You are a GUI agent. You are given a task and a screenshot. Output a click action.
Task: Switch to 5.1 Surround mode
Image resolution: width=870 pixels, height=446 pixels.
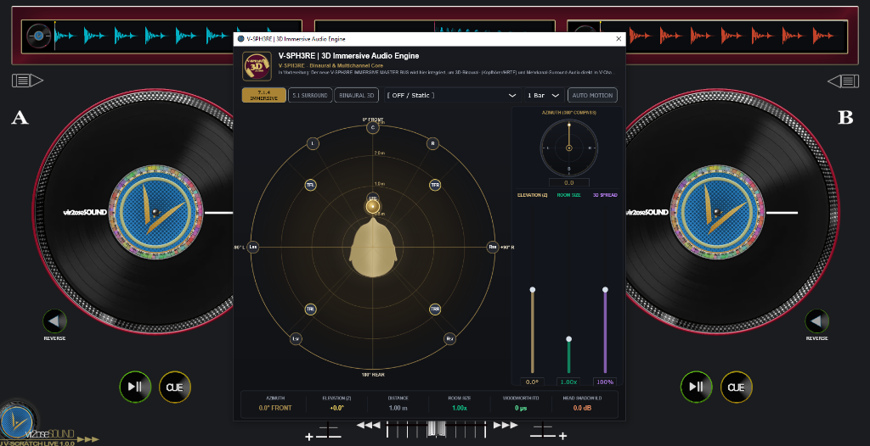click(310, 95)
